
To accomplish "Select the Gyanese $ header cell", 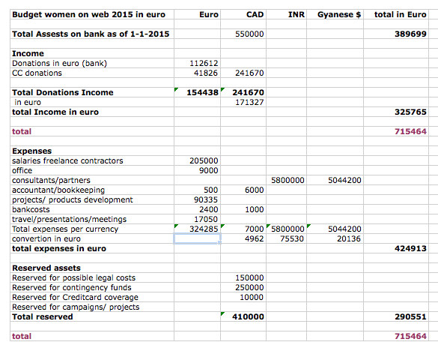I will pos(335,14).
